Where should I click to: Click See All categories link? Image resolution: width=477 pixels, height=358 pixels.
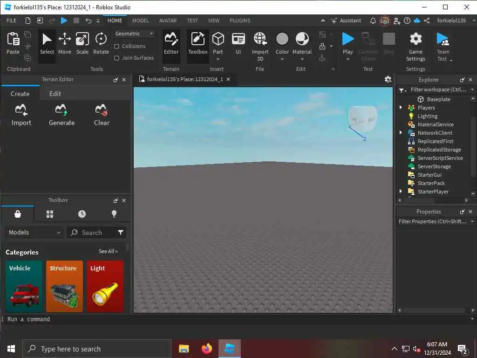pos(108,251)
